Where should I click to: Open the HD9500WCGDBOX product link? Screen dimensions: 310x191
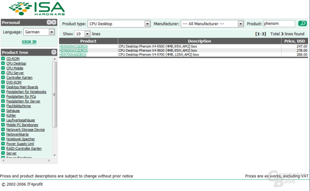74,46
